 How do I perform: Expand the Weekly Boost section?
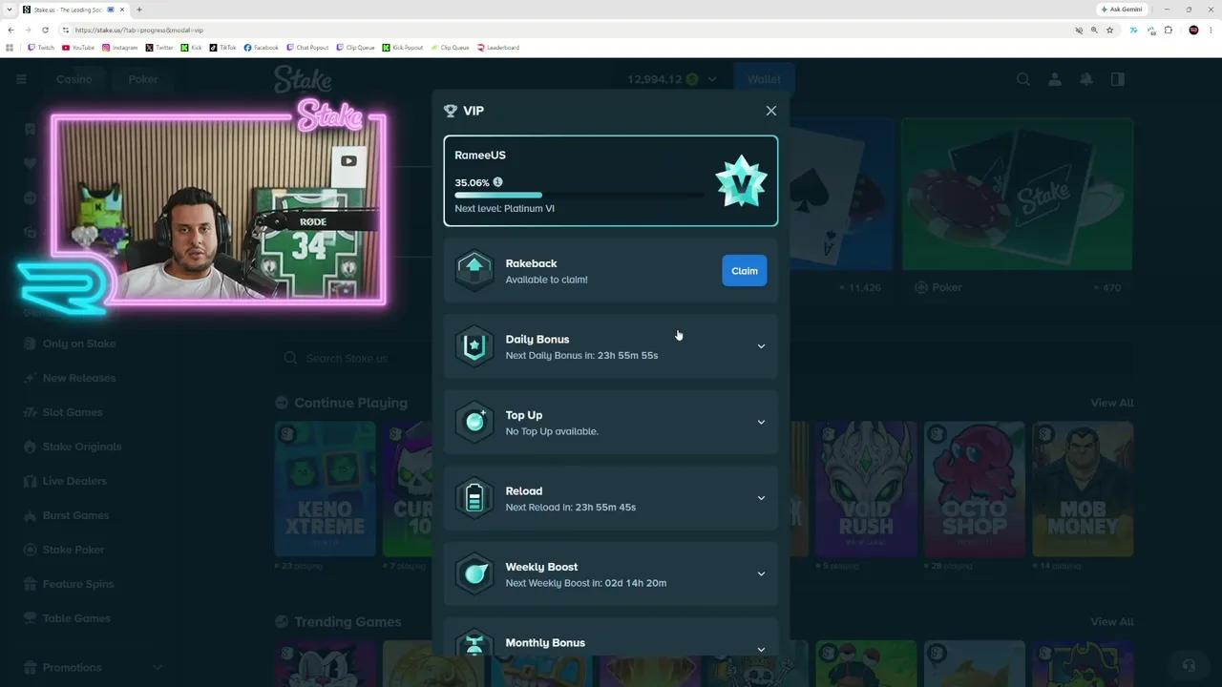[761, 573]
